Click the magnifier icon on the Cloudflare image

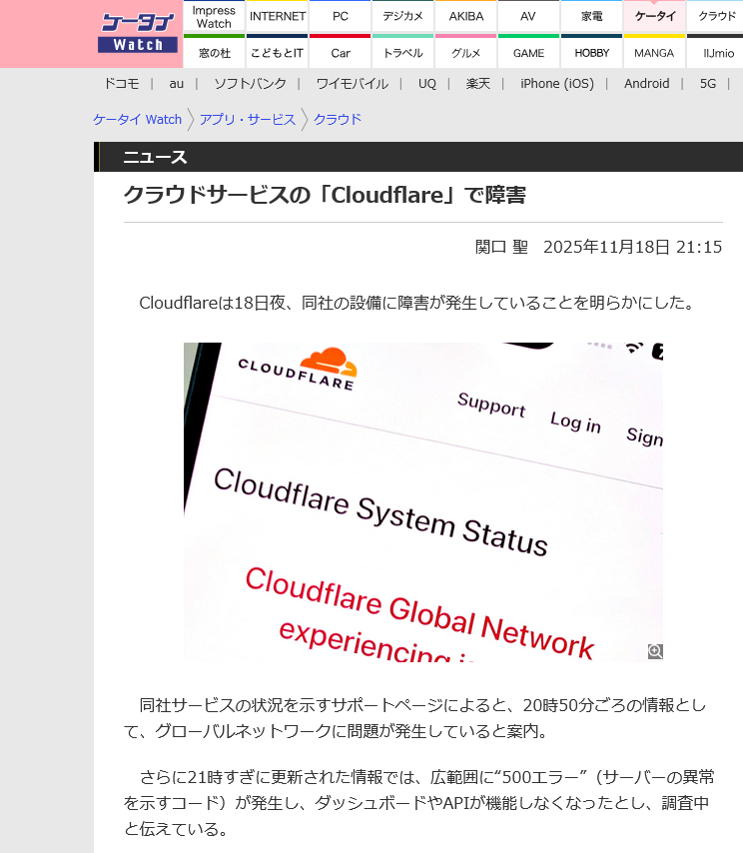(x=655, y=651)
